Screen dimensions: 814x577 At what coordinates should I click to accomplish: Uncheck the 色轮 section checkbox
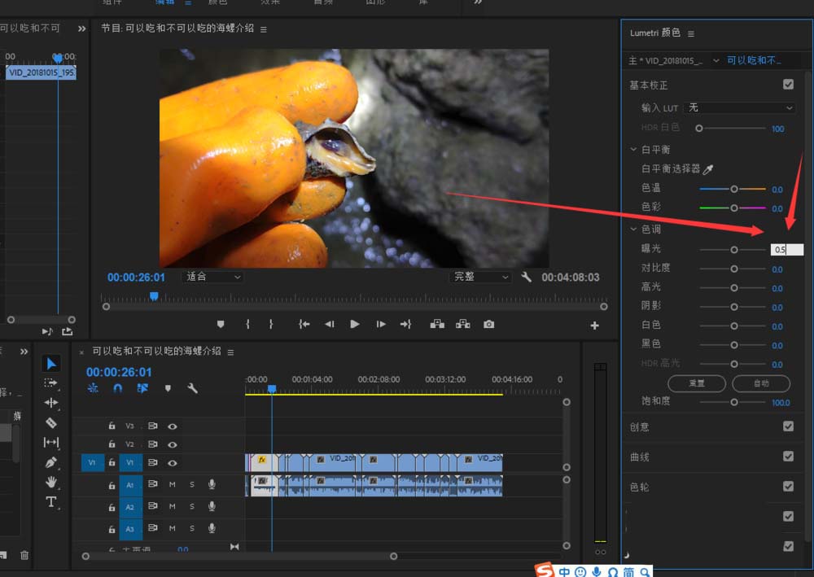(789, 486)
